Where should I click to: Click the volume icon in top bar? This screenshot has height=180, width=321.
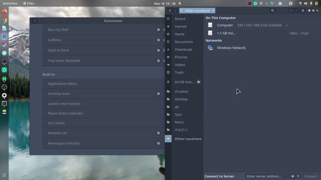[305, 3]
